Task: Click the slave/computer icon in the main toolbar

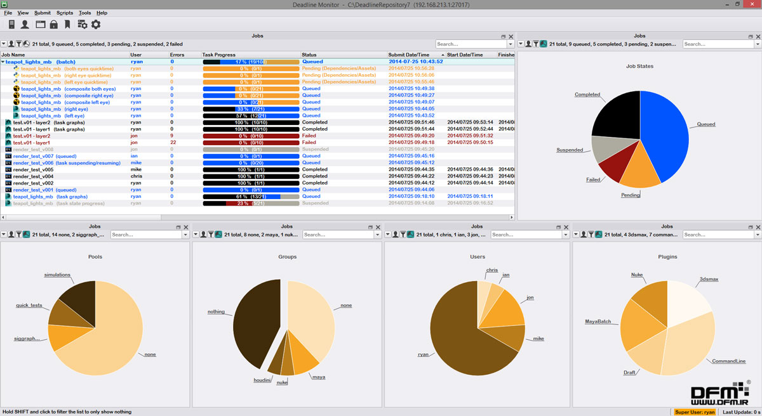Action: [11, 25]
